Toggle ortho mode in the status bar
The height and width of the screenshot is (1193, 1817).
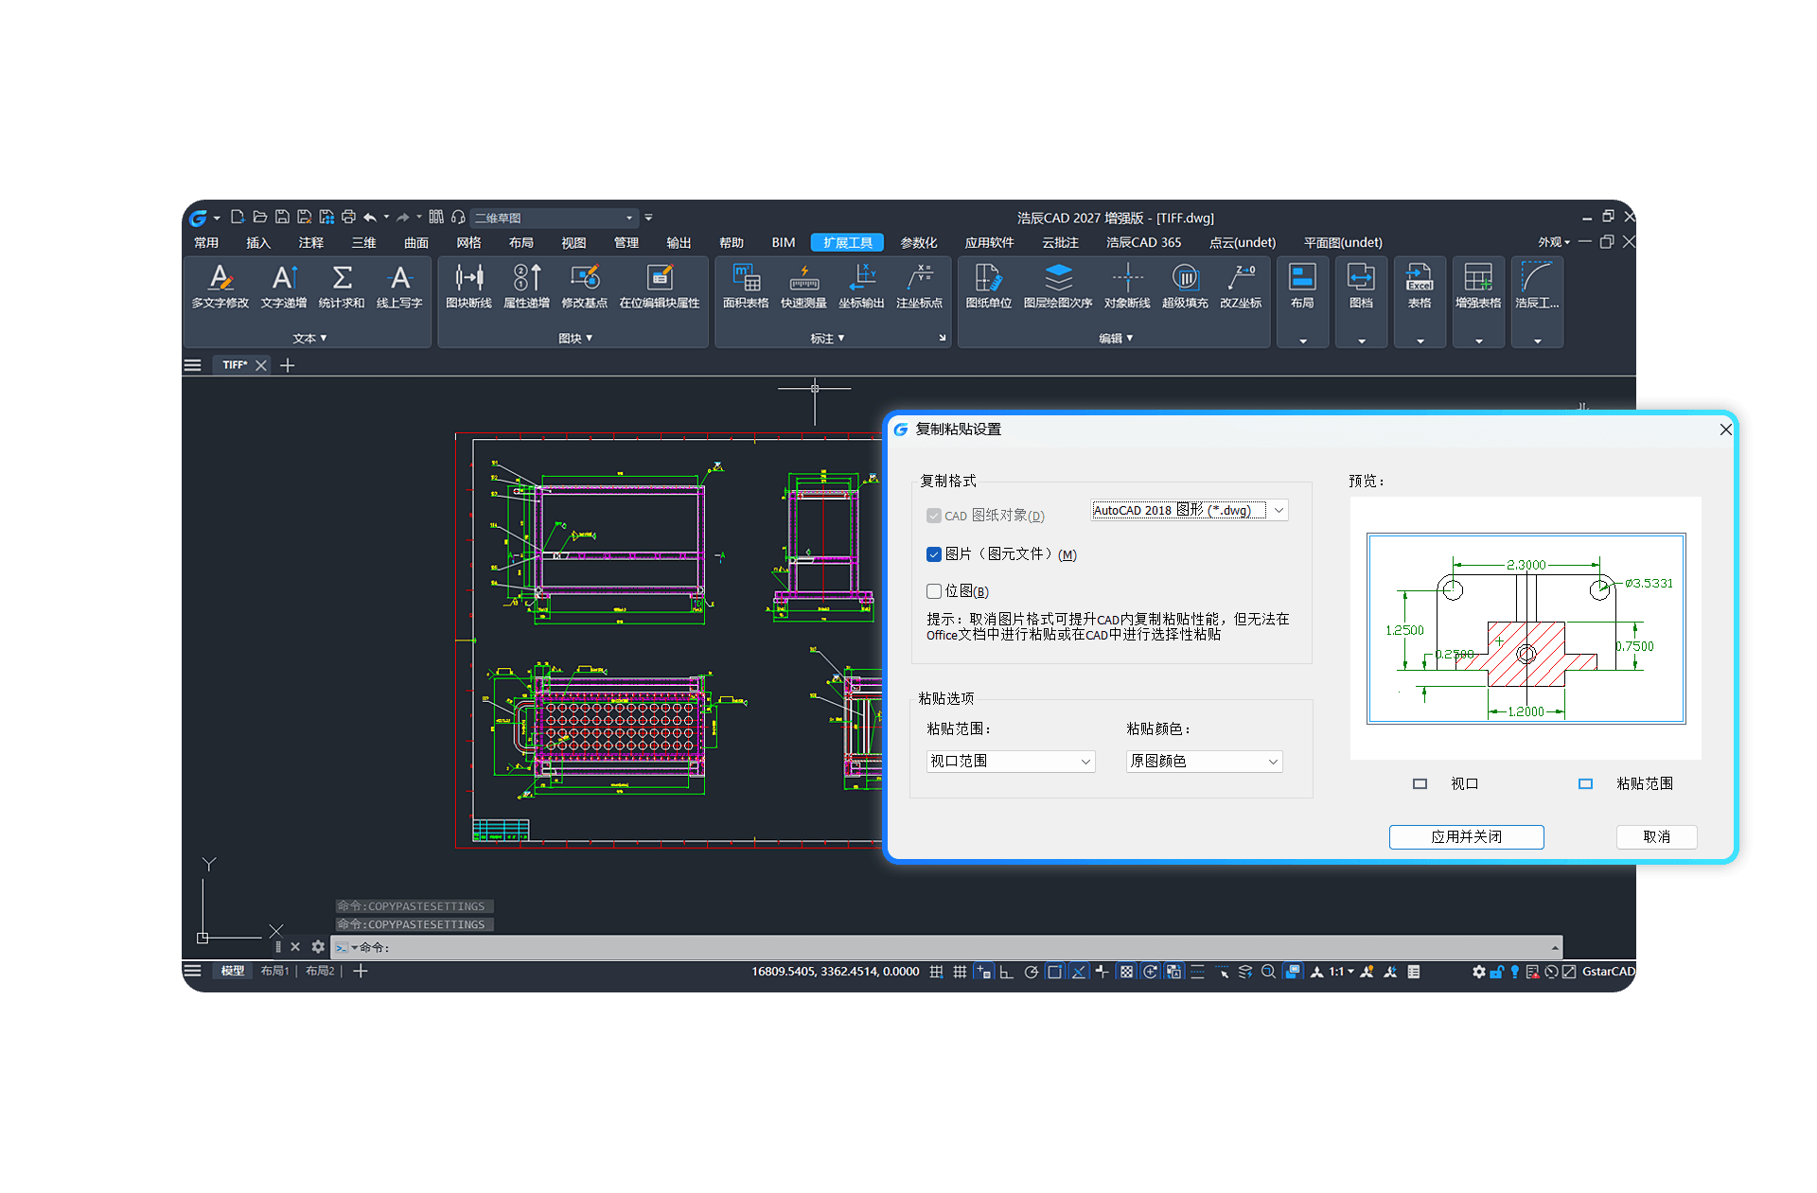1006,972
